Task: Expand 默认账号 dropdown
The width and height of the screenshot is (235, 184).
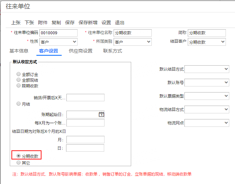Action: 207,82
